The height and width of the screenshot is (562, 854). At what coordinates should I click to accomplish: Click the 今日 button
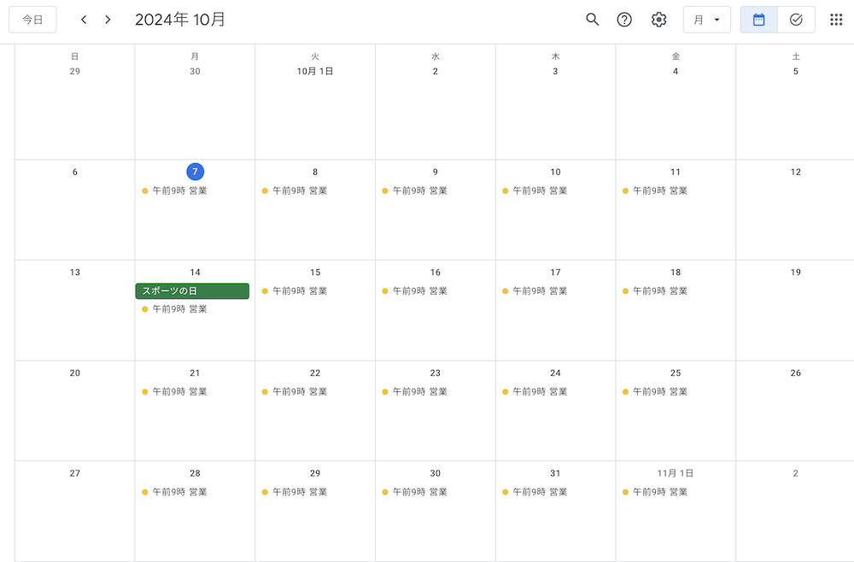[x=32, y=20]
